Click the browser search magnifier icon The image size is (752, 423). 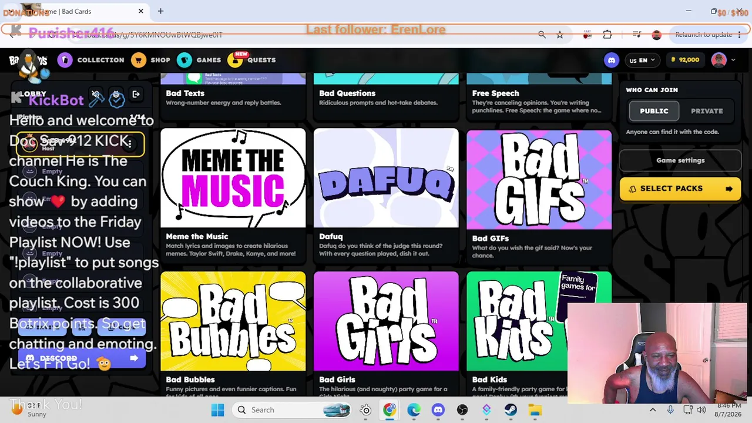[542, 35]
